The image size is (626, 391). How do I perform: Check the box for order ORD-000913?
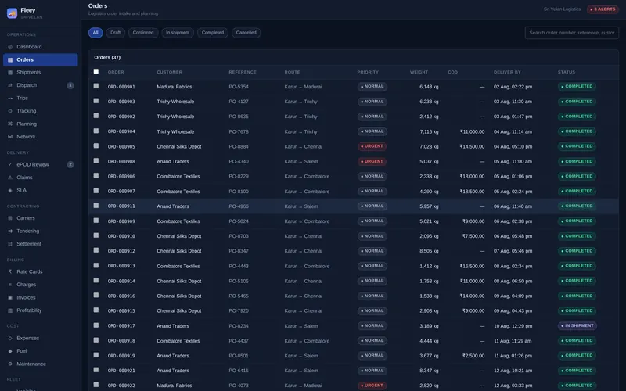click(x=95, y=265)
